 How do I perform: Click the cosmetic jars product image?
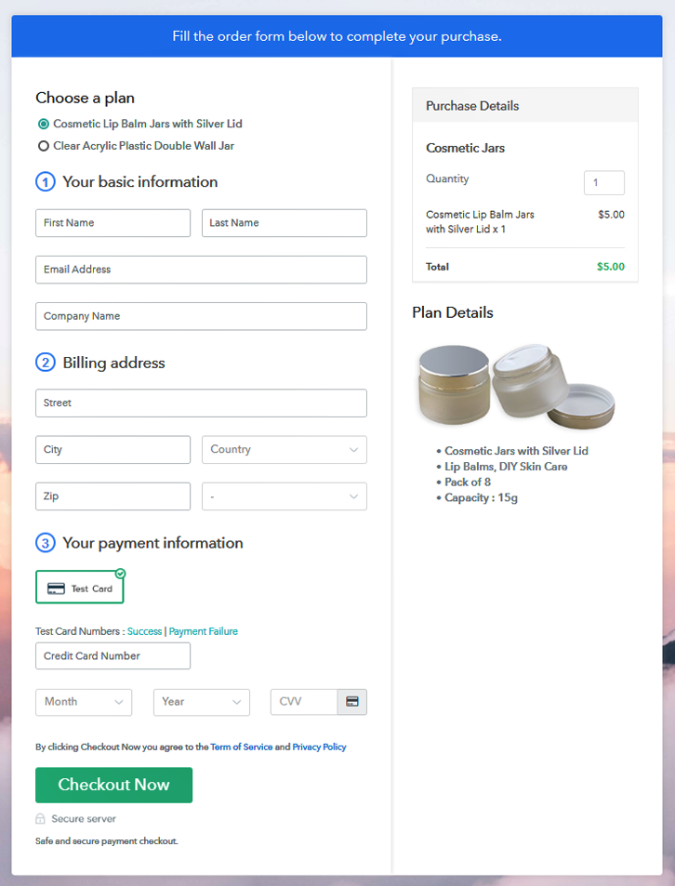[x=516, y=385]
